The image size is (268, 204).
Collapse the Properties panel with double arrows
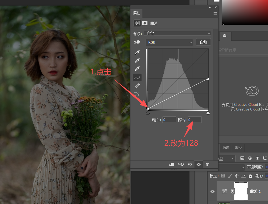click(210, 7)
